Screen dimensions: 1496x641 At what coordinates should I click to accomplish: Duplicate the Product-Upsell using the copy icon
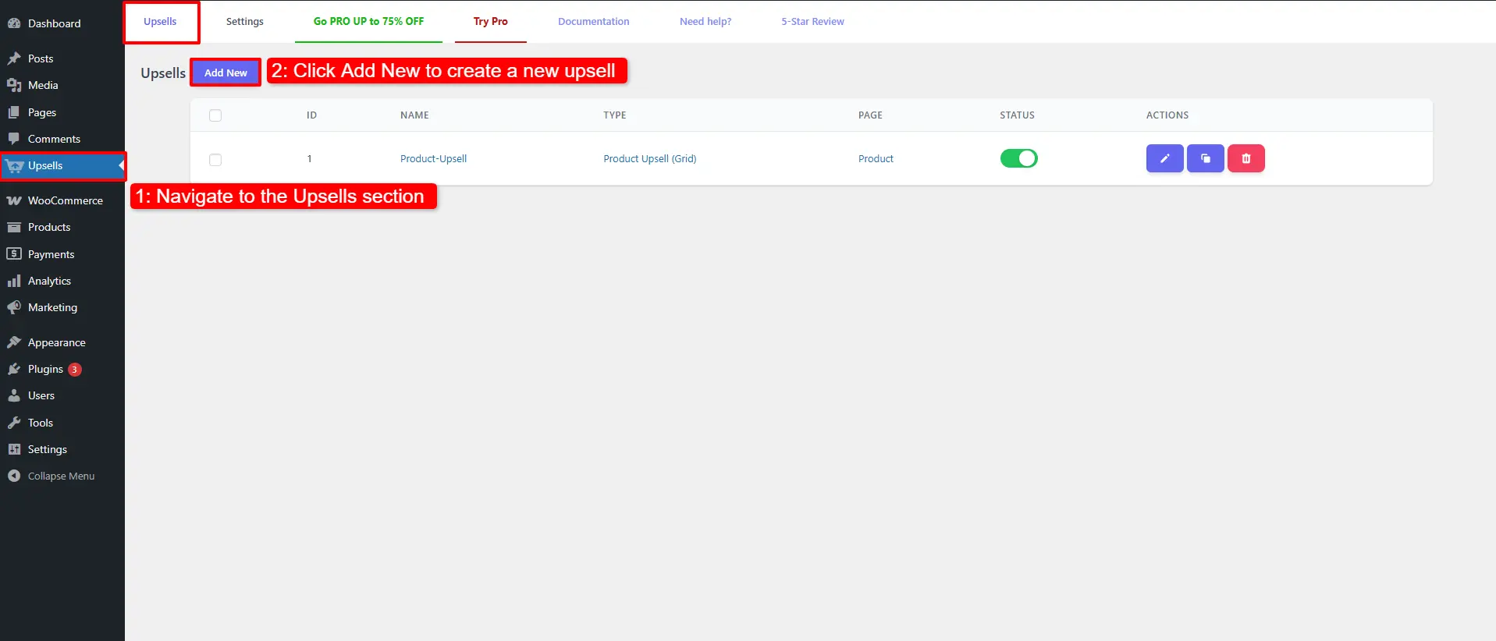coord(1205,158)
